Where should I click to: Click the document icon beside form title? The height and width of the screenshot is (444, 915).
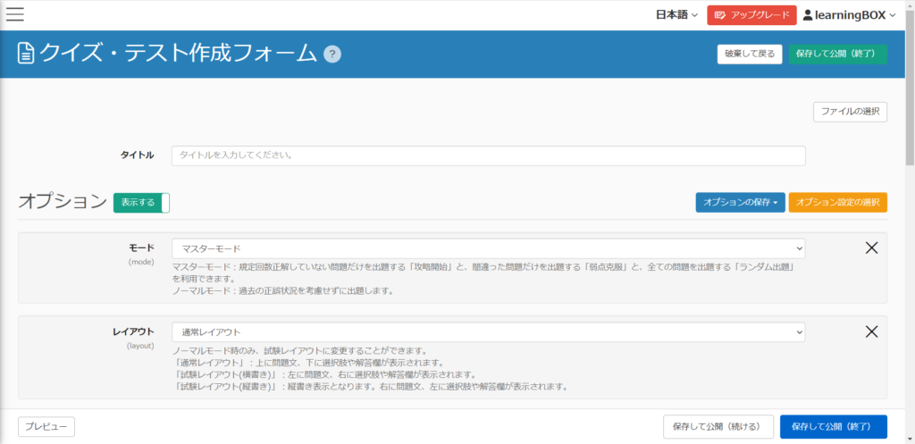(x=27, y=54)
